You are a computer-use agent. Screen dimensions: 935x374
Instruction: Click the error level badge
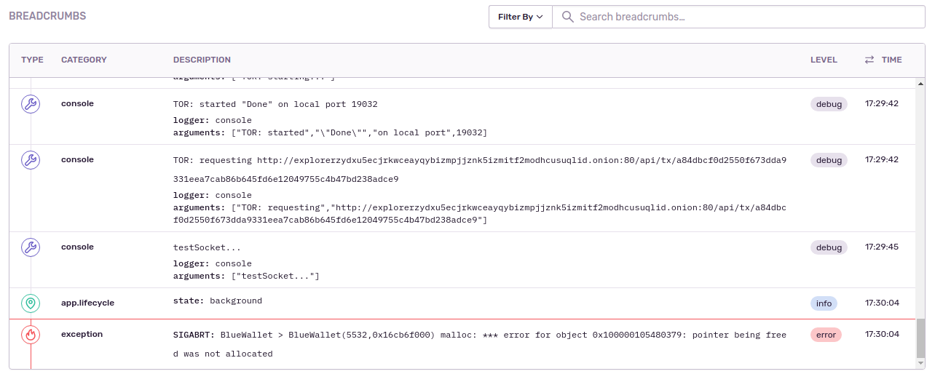coord(826,335)
